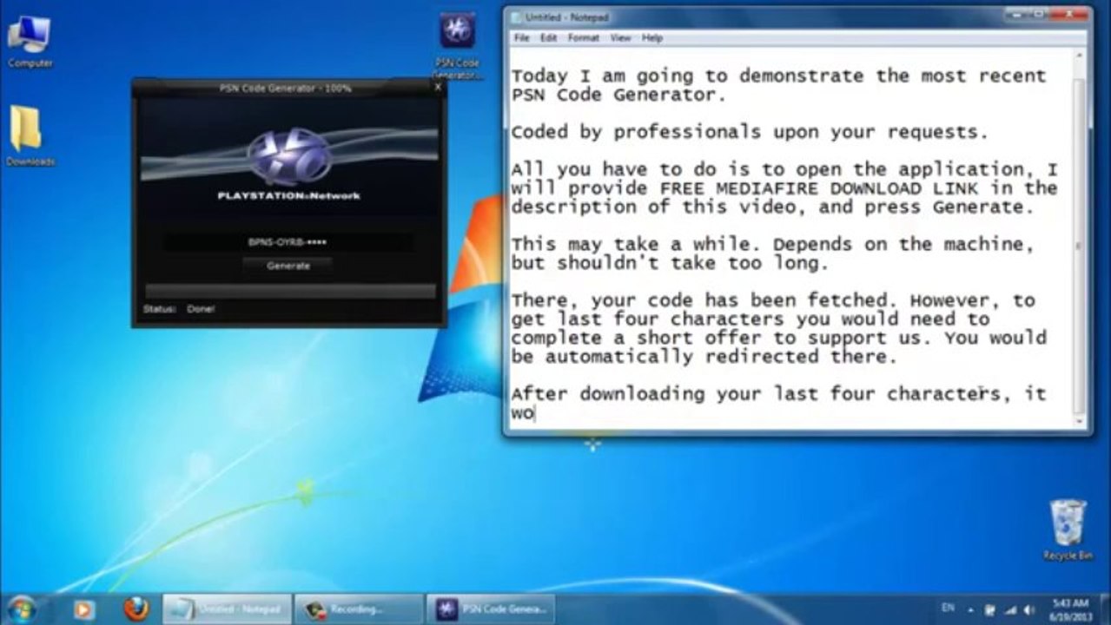The image size is (1111, 625).
Task: Close the PSN Code Generator window
Action: pyautogui.click(x=438, y=87)
